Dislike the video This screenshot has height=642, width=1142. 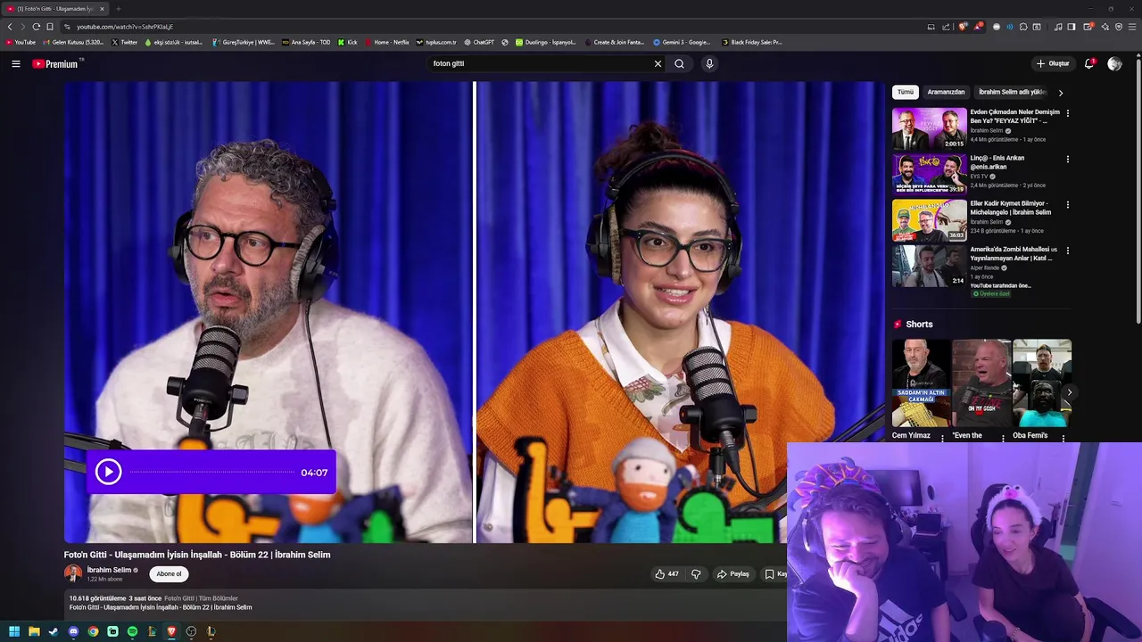tap(697, 574)
